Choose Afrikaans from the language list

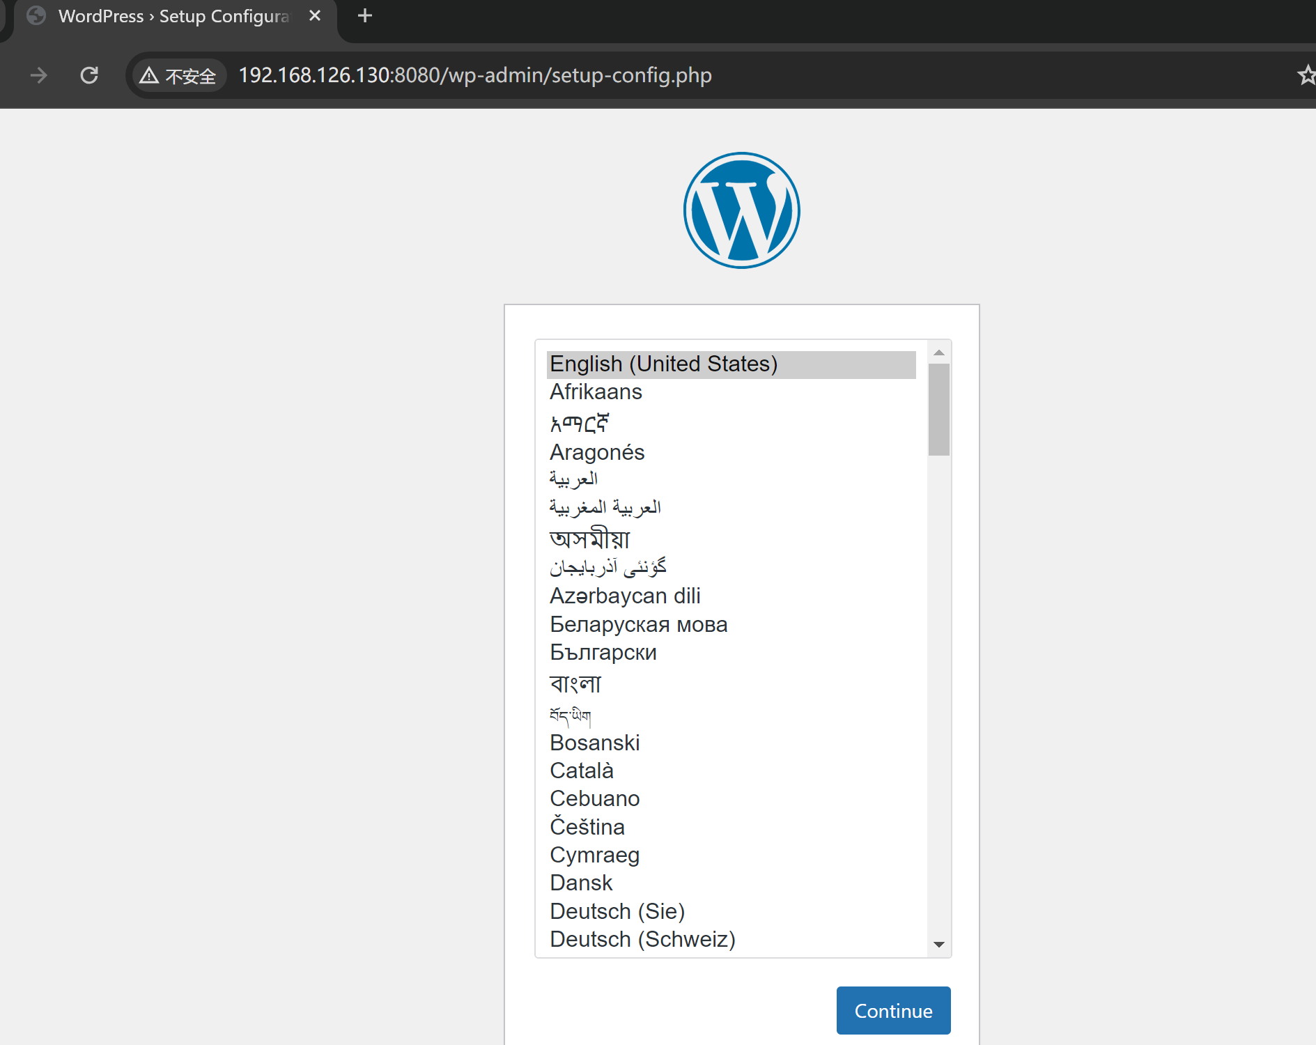(596, 392)
